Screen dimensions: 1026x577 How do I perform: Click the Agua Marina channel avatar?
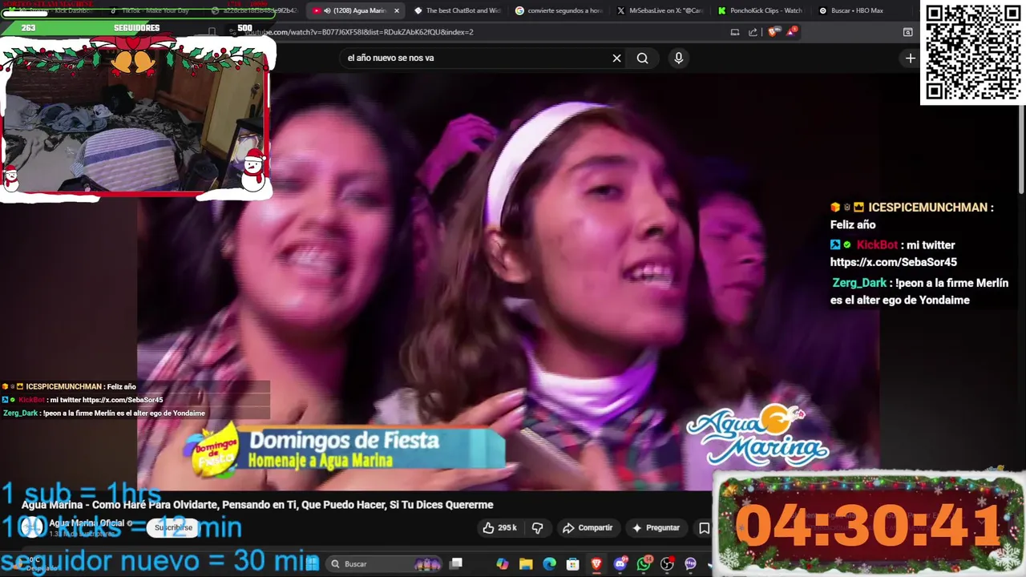tap(33, 527)
